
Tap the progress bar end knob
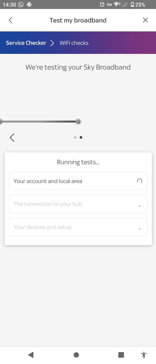tap(78, 122)
